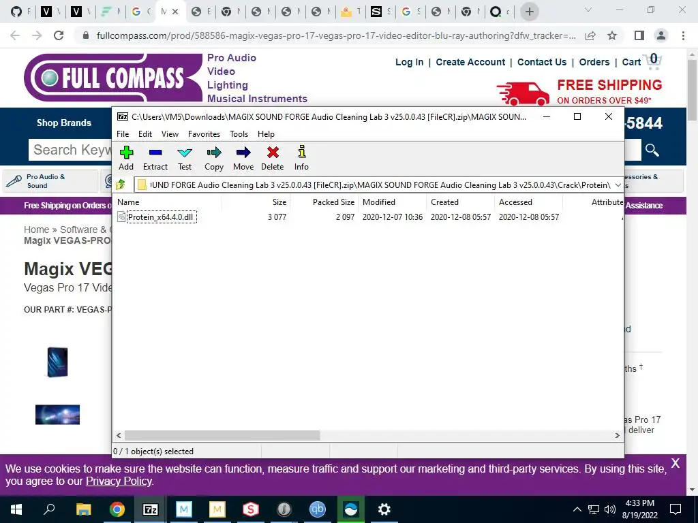The image size is (698, 523).
Task: Run the Test archive tool
Action: click(185, 158)
